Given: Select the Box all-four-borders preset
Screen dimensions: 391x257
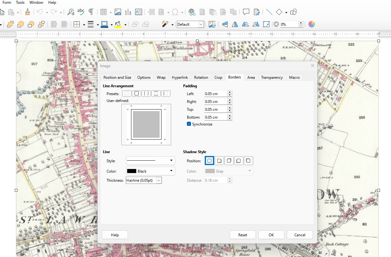Looking at the screenshot, I should point(136,94).
